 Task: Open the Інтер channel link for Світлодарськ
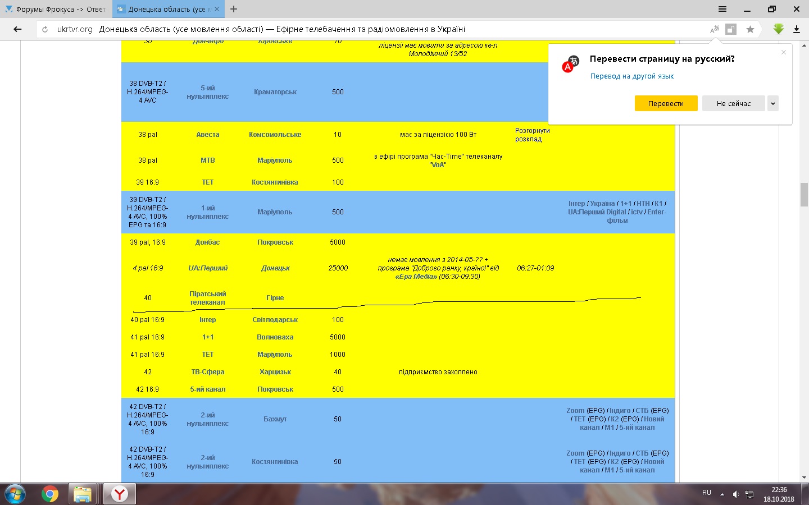pyautogui.click(x=207, y=320)
